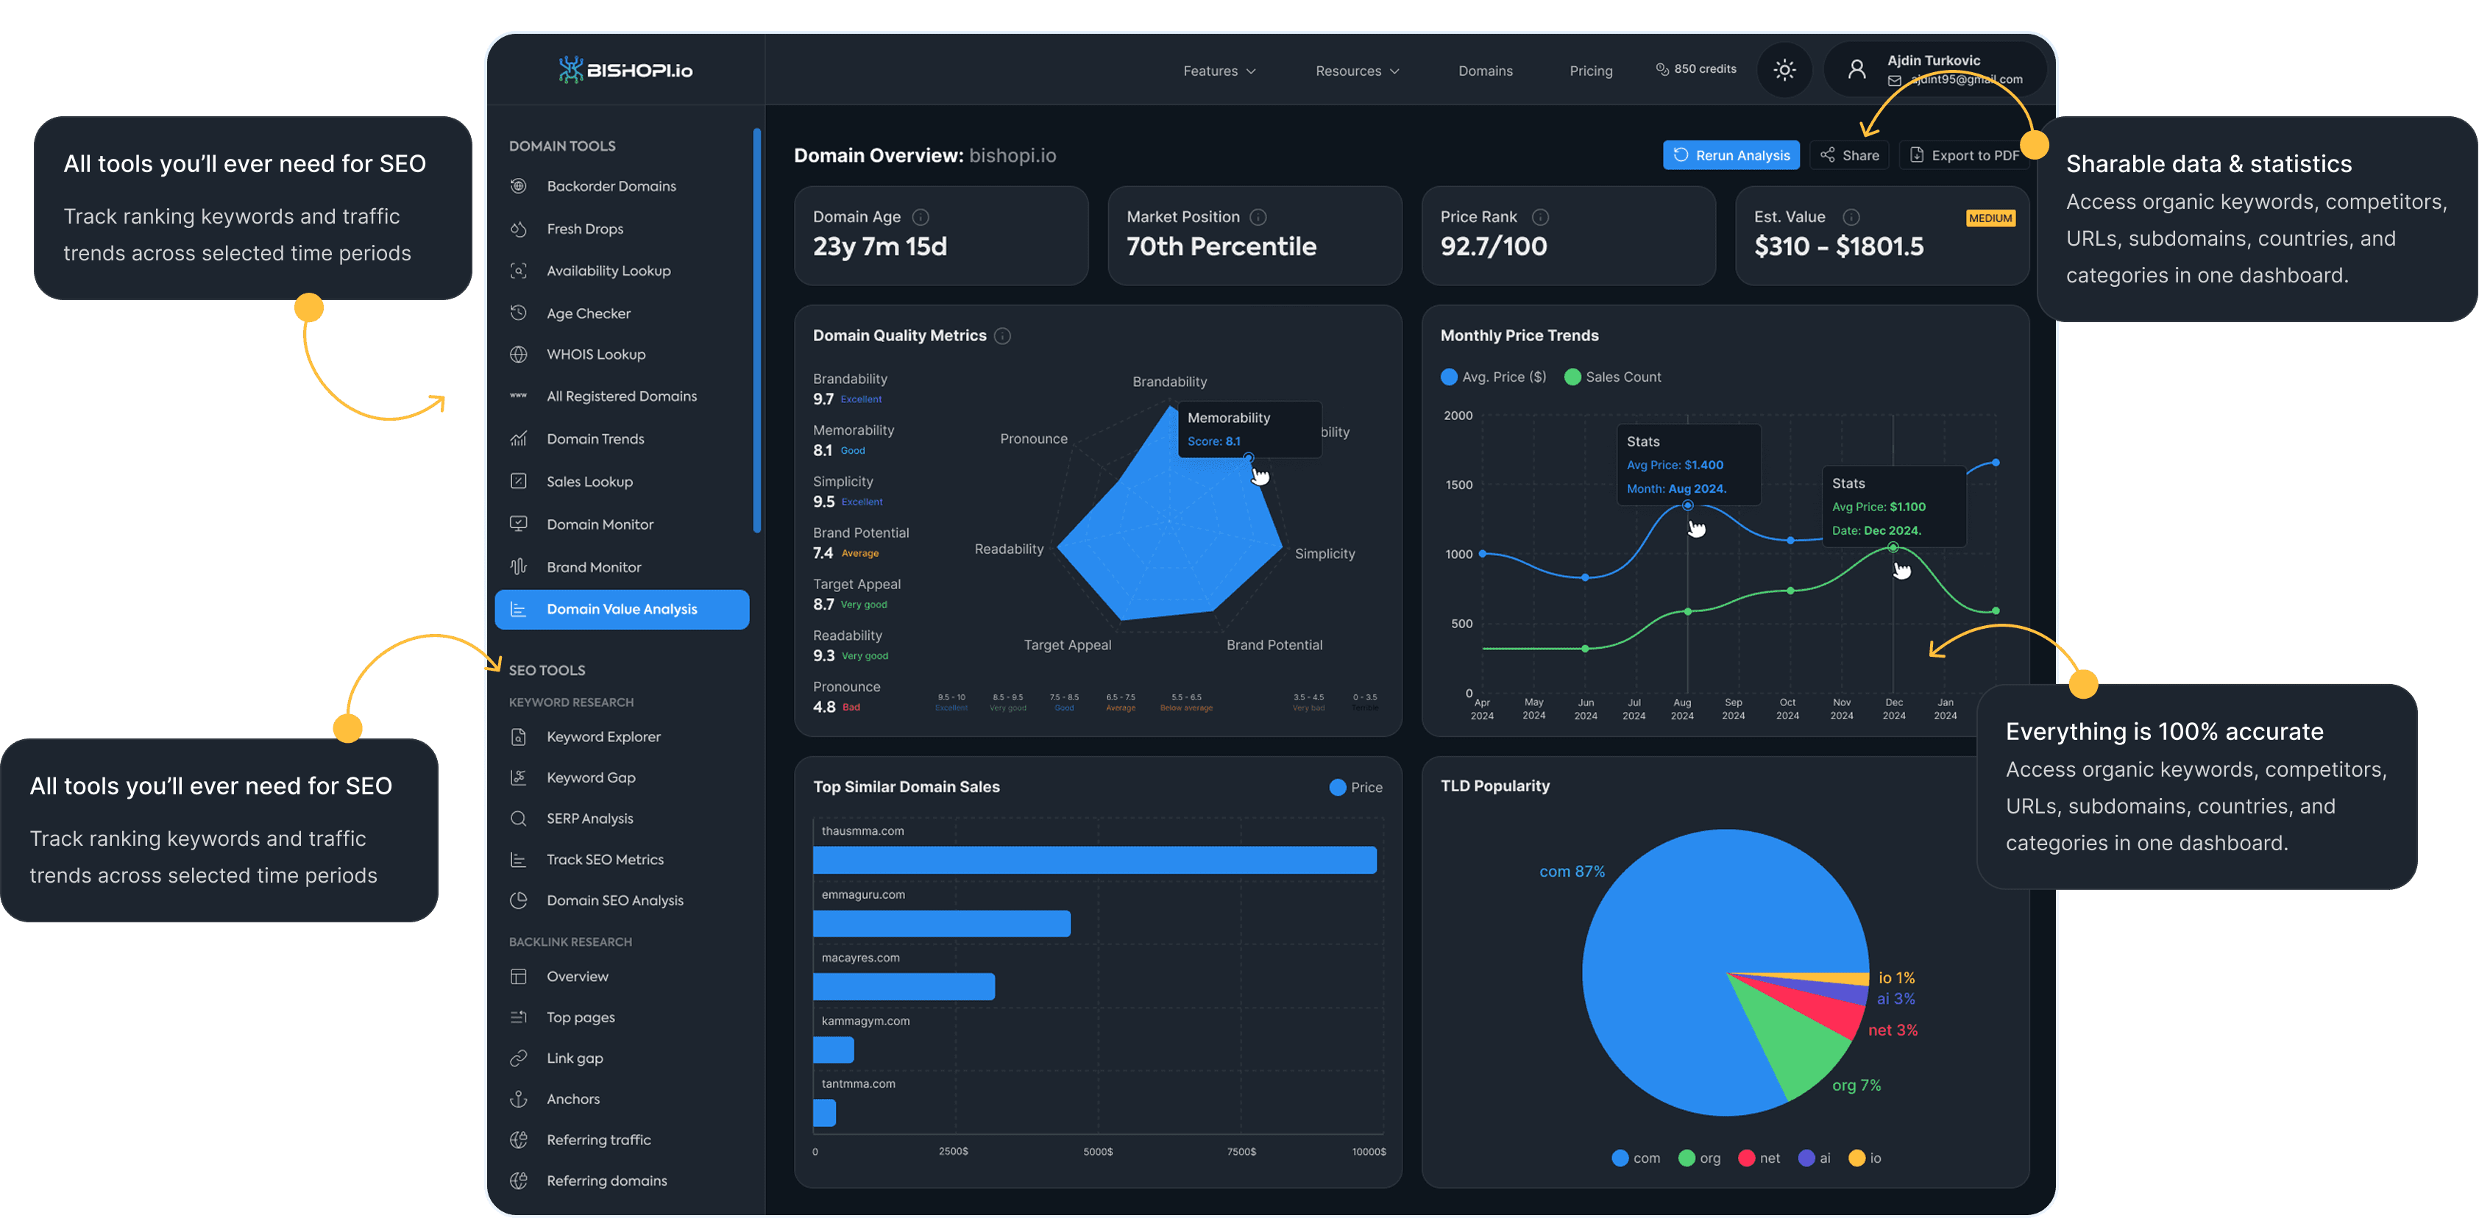Select the Brand Monitor tool

point(595,566)
